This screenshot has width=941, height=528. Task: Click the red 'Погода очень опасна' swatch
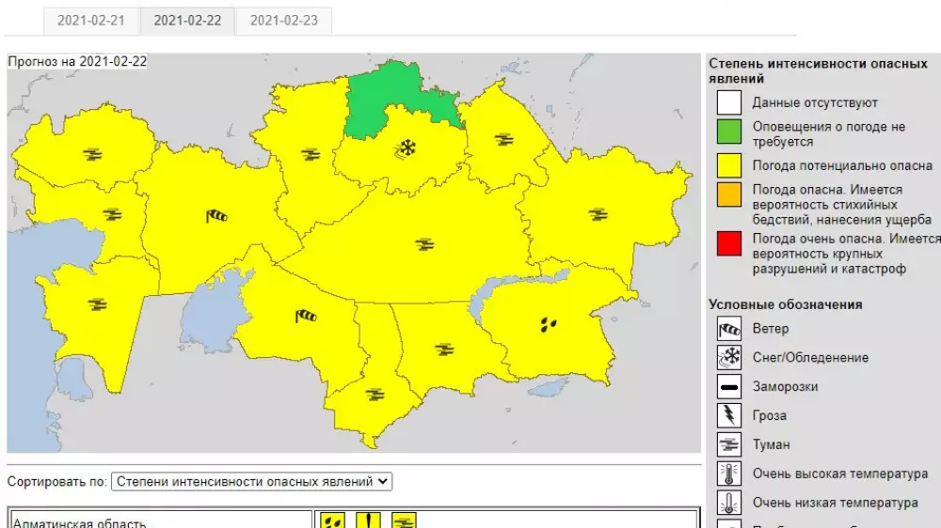click(730, 245)
